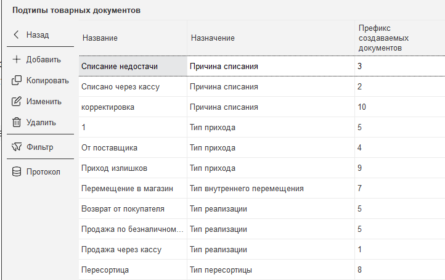Image resolution: width=445 pixels, height=280 pixels.
Task: Click the plus icon to add subtype
Action: click(x=17, y=60)
